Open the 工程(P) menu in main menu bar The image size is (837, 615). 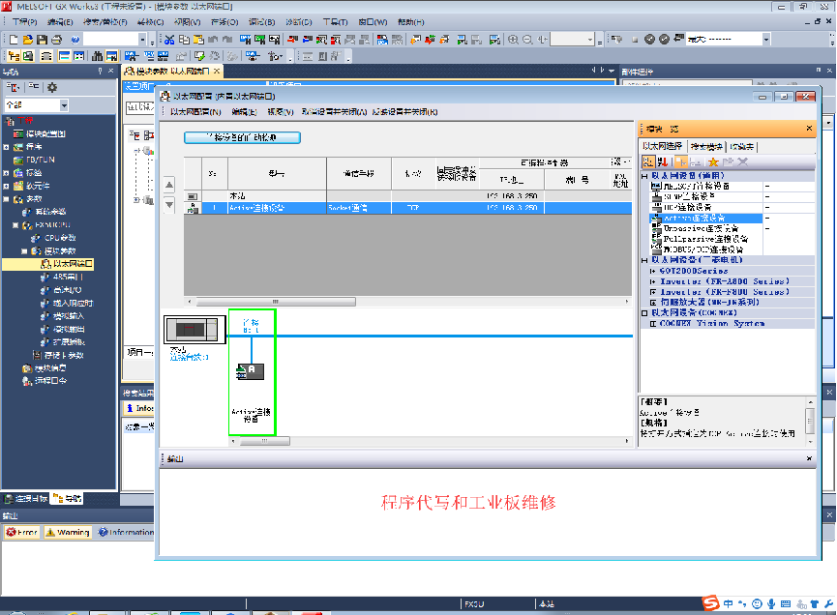(x=24, y=22)
